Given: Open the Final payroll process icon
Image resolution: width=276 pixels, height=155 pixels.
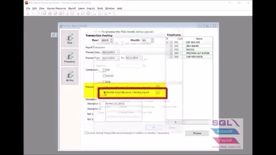Looking at the screenshot, I should point(70,38).
